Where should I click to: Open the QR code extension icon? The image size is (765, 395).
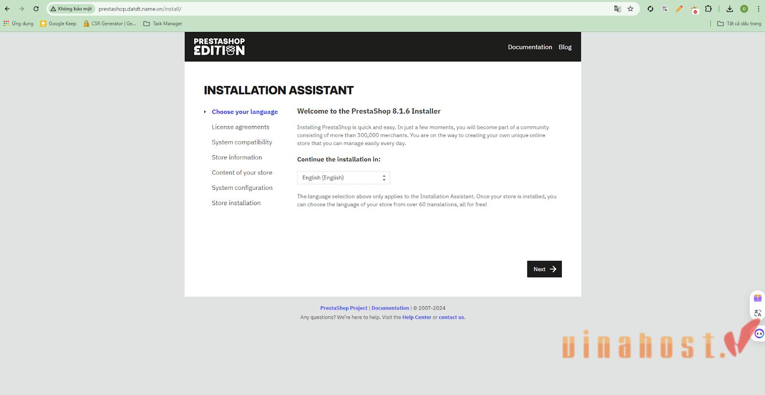(665, 9)
